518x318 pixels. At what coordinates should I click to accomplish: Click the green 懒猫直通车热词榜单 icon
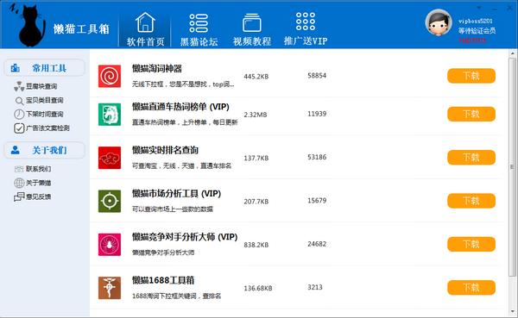[x=110, y=115]
